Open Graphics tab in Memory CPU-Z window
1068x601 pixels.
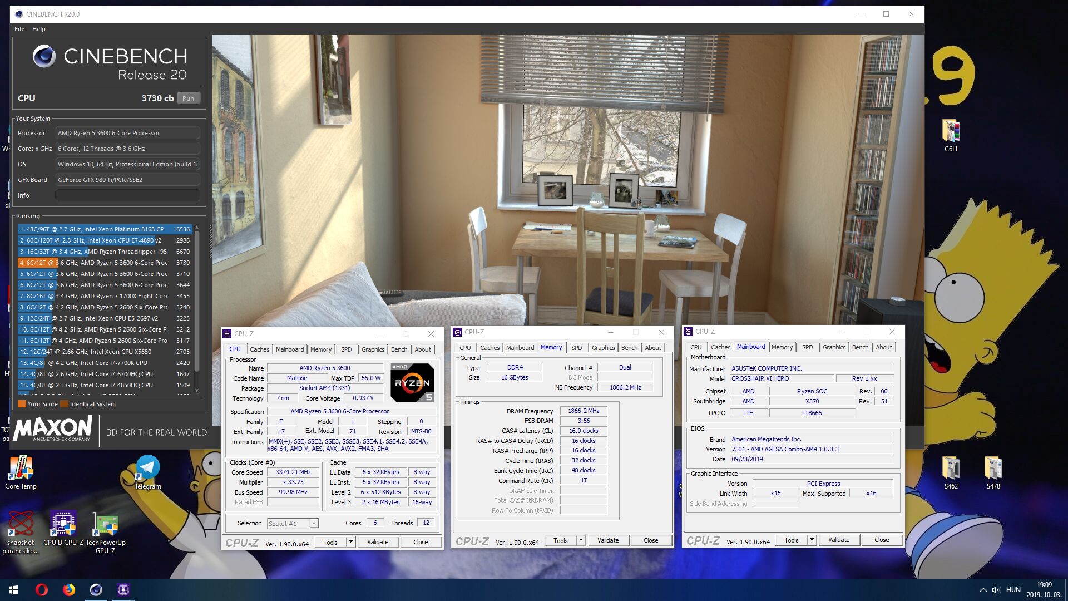click(x=603, y=348)
